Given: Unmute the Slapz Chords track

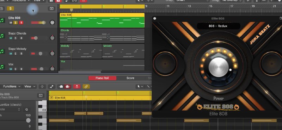Looking at the screenshot, I should [11, 38].
